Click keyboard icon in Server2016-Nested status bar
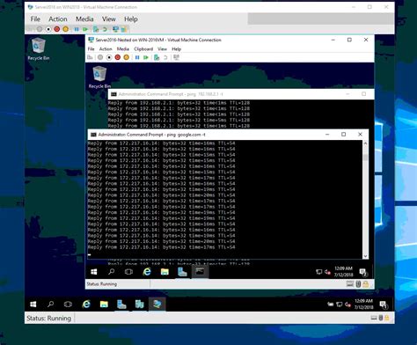Screen dimensions: 417x345 click(x=349, y=284)
